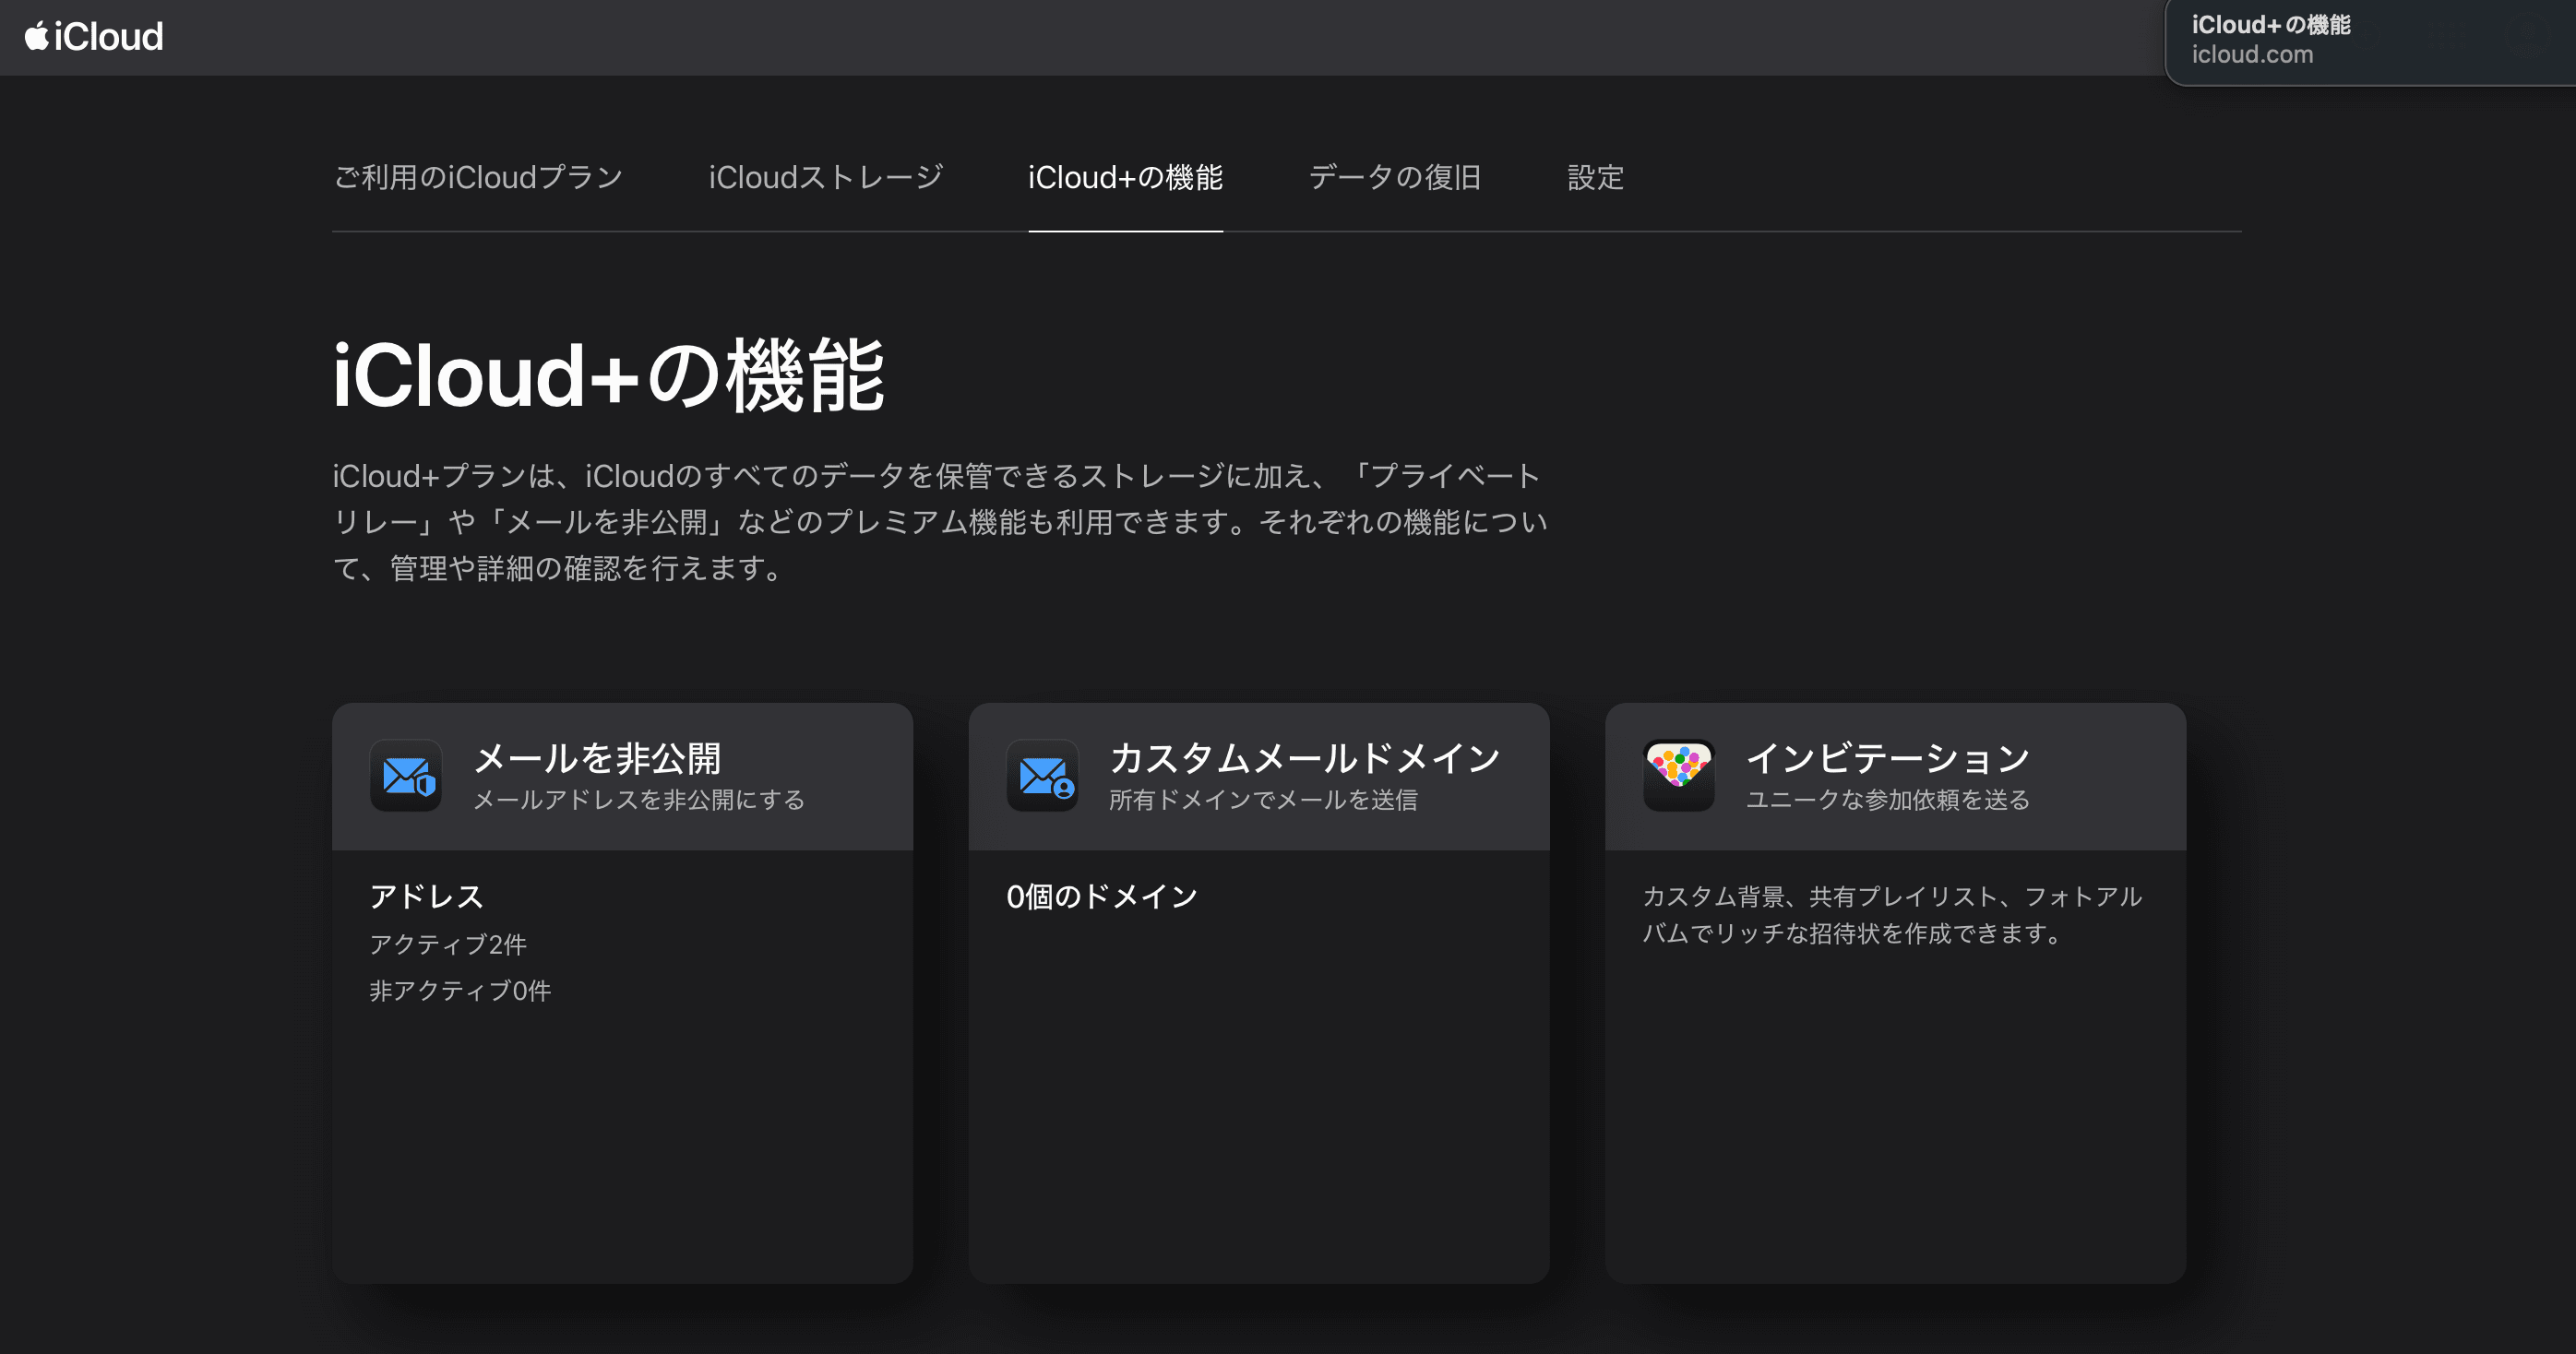Click the Apple iCloud logo
Screen dimensions: 2576x1354
[x=94, y=37]
